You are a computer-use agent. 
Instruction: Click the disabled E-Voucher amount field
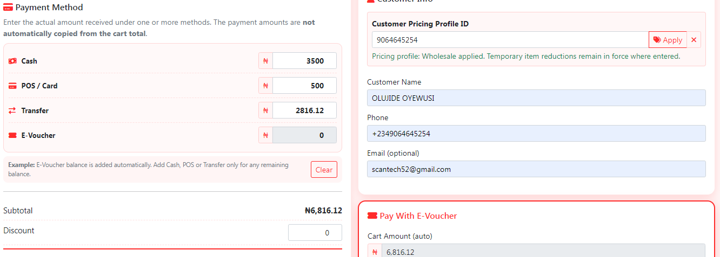(304, 135)
